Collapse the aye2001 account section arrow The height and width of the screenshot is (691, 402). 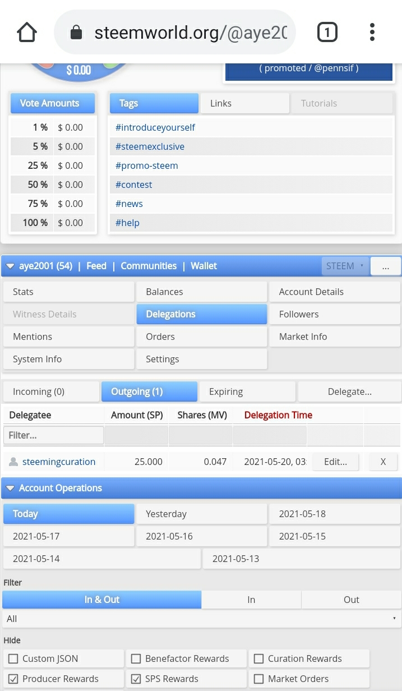10,266
